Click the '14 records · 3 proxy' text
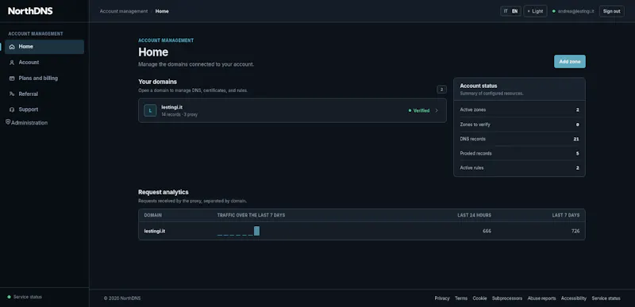Viewport: 635px width, 307px height. [179, 114]
